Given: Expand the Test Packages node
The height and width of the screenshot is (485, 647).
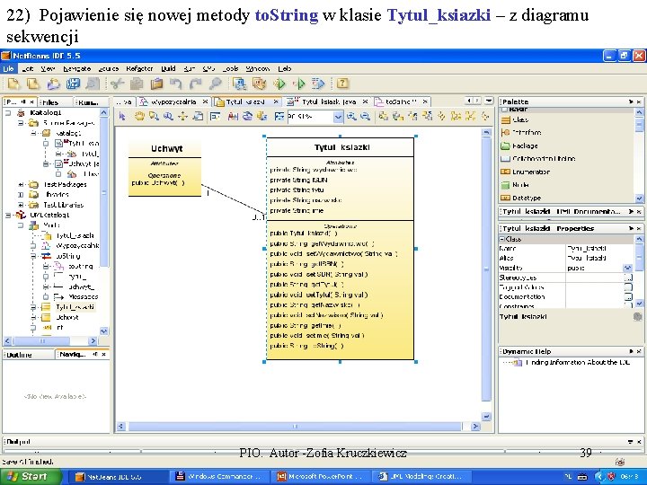Looking at the screenshot, I should 21,184.
